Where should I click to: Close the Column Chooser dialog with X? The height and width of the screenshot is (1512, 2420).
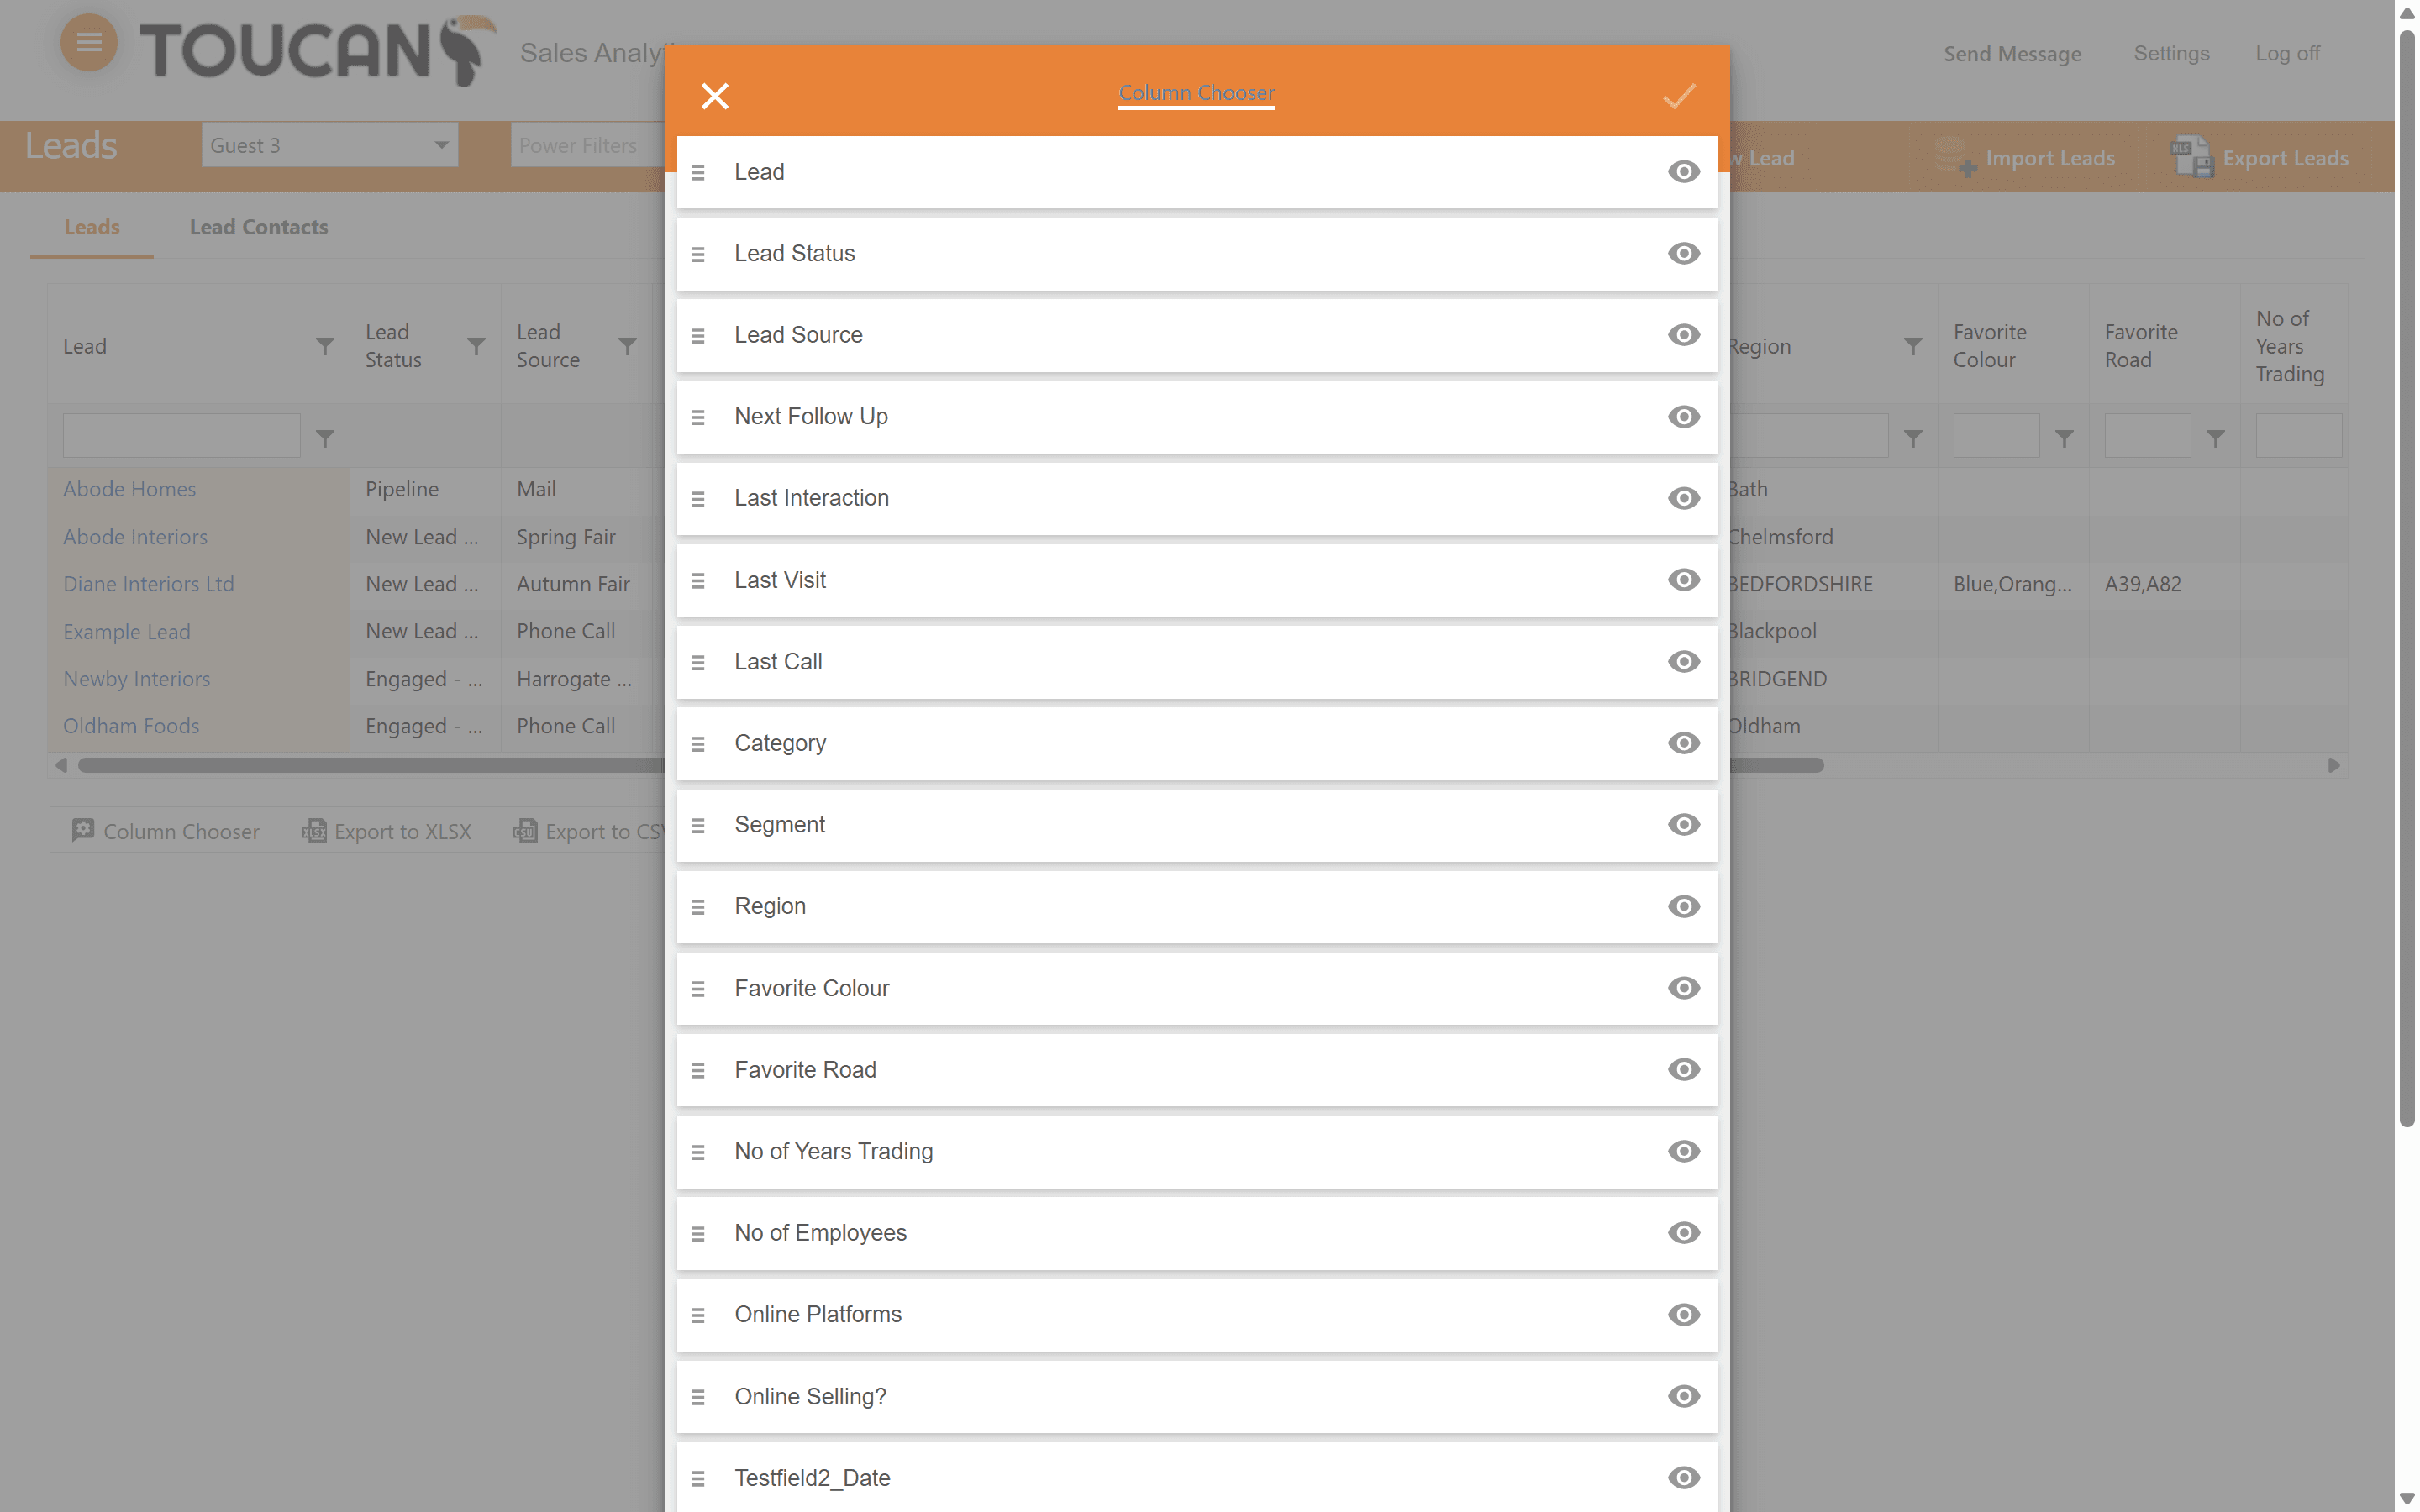714,96
